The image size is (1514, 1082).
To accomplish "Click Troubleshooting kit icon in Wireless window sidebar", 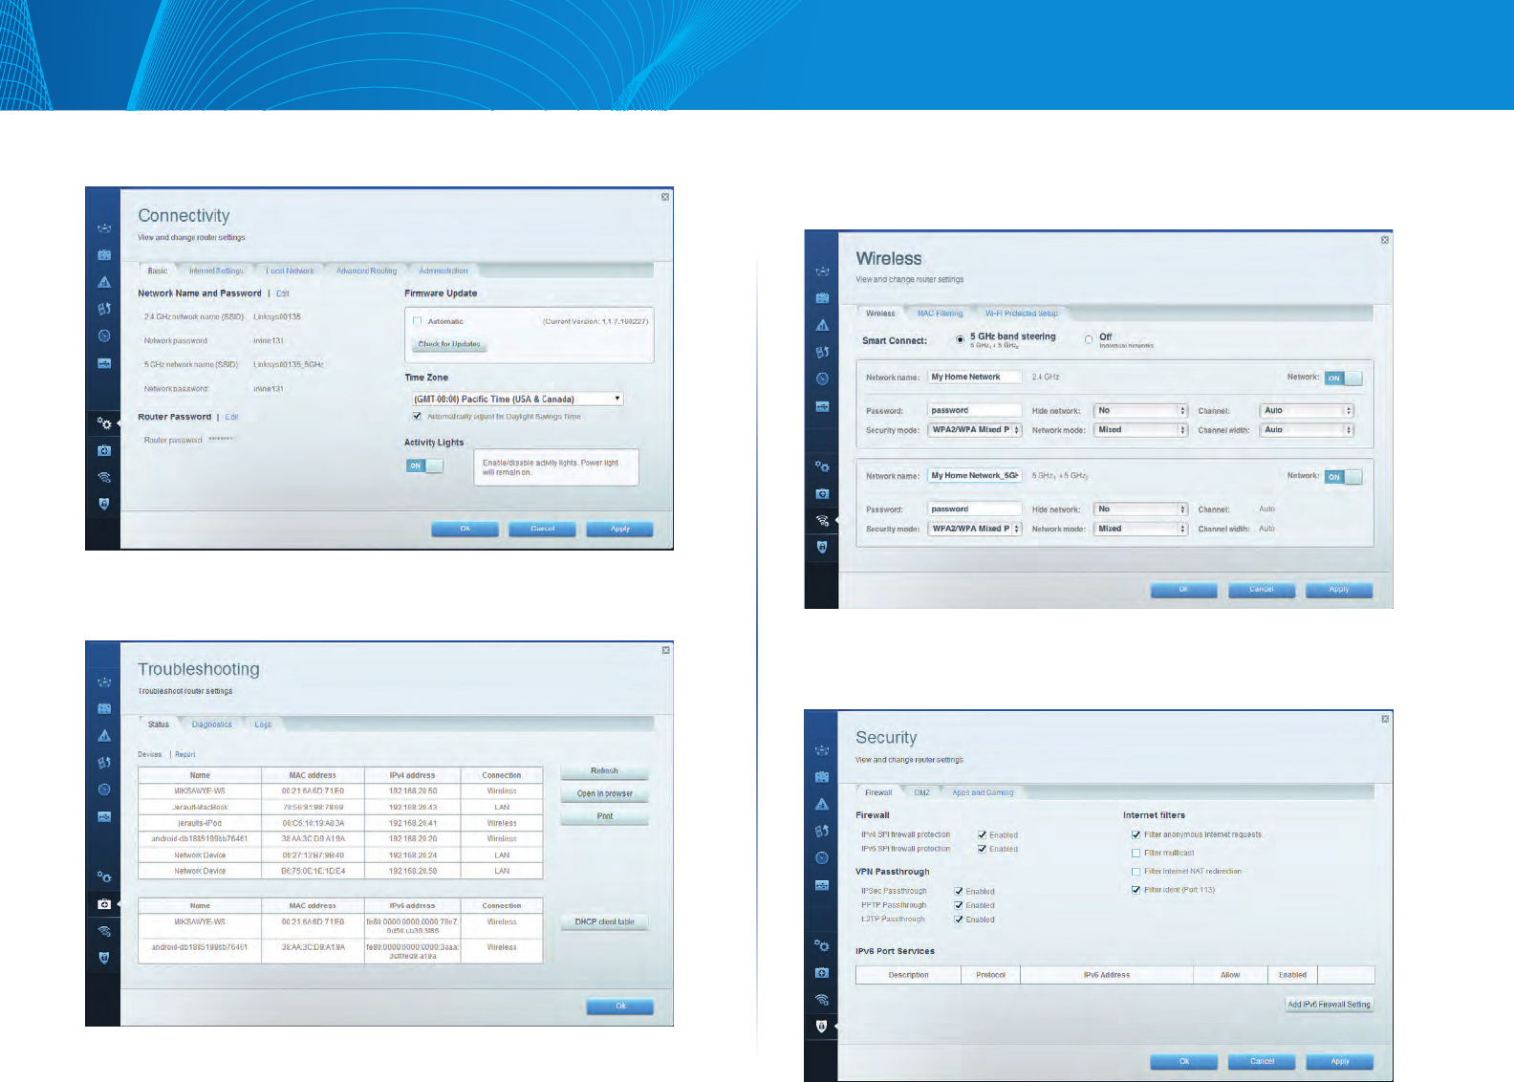I will tap(822, 493).
